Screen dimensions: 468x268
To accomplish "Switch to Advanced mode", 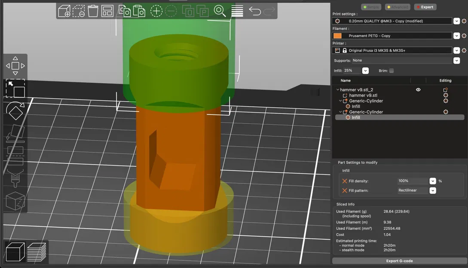I will 397,7.
